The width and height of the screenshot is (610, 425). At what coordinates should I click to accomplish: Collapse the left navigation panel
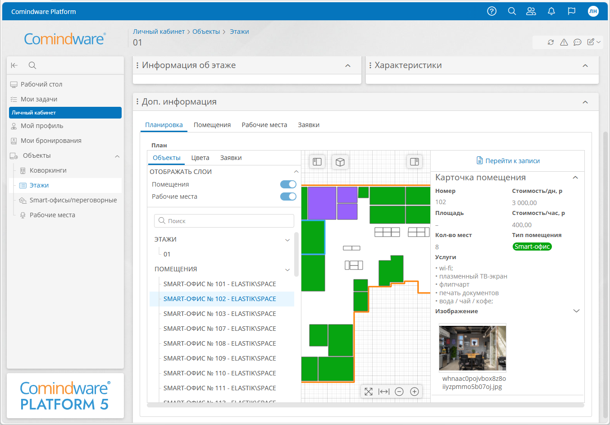point(14,65)
